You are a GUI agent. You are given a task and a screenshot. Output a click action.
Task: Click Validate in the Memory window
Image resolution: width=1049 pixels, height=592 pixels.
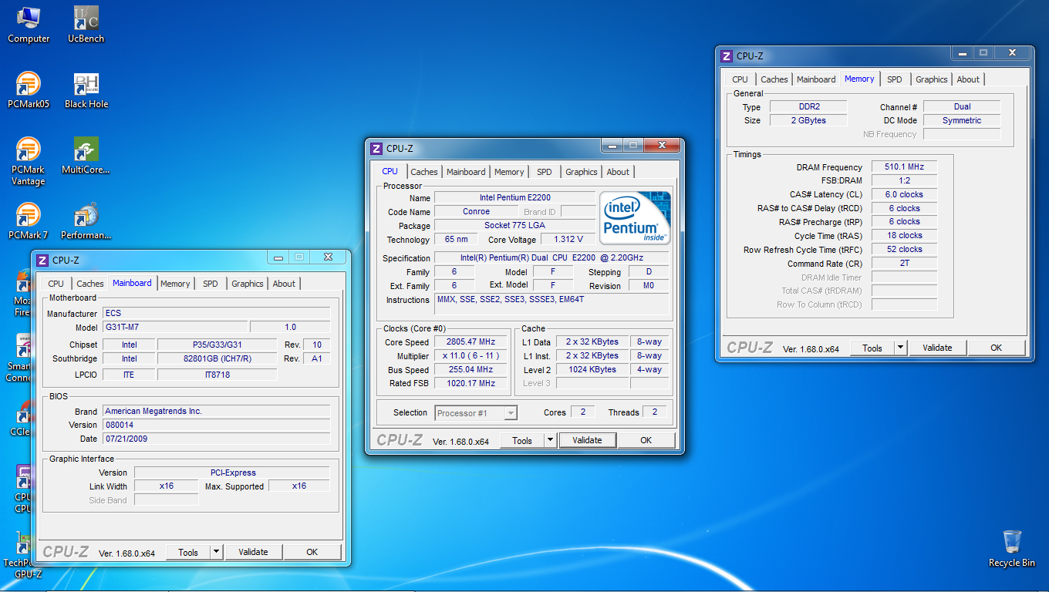(937, 348)
